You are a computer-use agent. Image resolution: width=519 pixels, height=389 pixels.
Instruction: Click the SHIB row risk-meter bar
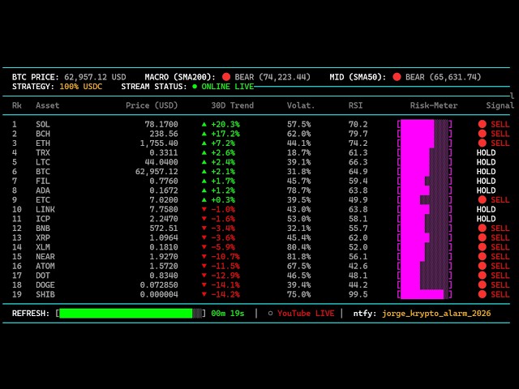pos(425,294)
